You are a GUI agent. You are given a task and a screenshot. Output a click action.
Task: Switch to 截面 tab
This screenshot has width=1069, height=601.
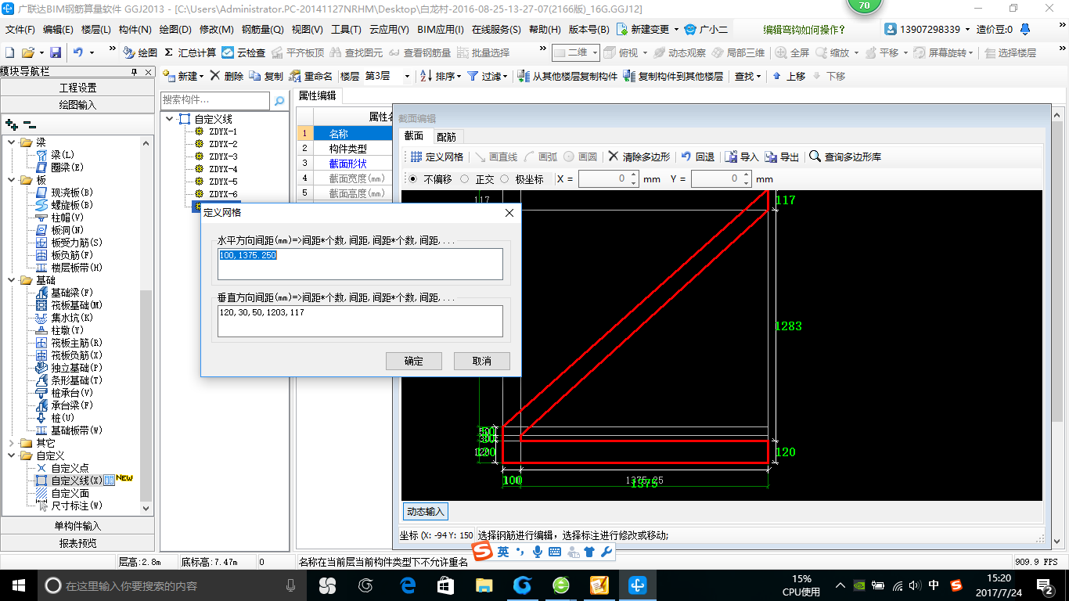[414, 136]
